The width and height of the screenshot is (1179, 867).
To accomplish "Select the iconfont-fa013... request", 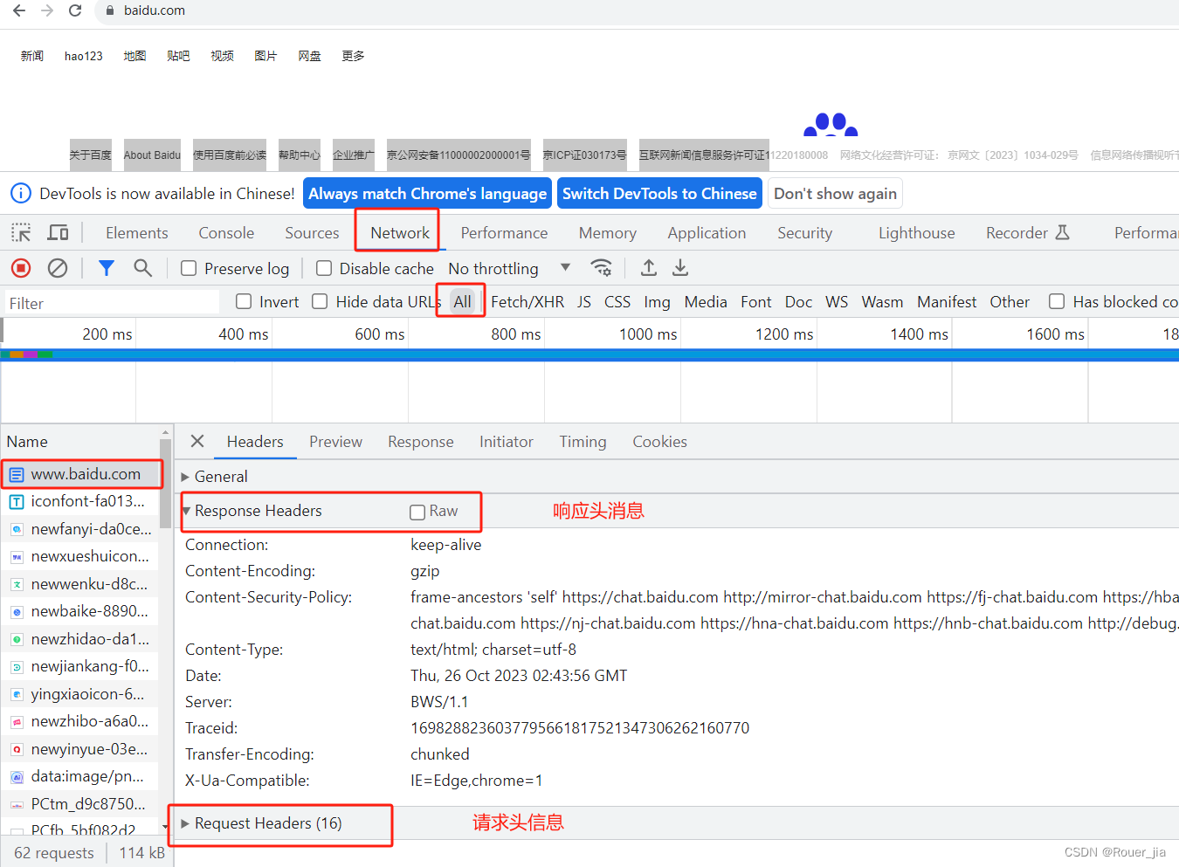I will click(x=80, y=501).
